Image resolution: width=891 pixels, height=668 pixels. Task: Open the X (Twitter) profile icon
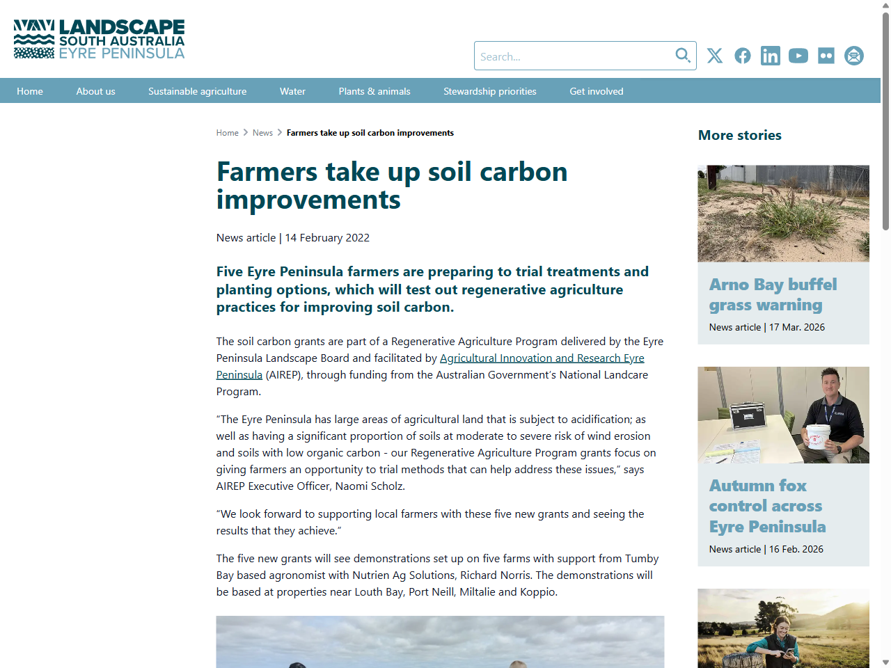point(714,56)
